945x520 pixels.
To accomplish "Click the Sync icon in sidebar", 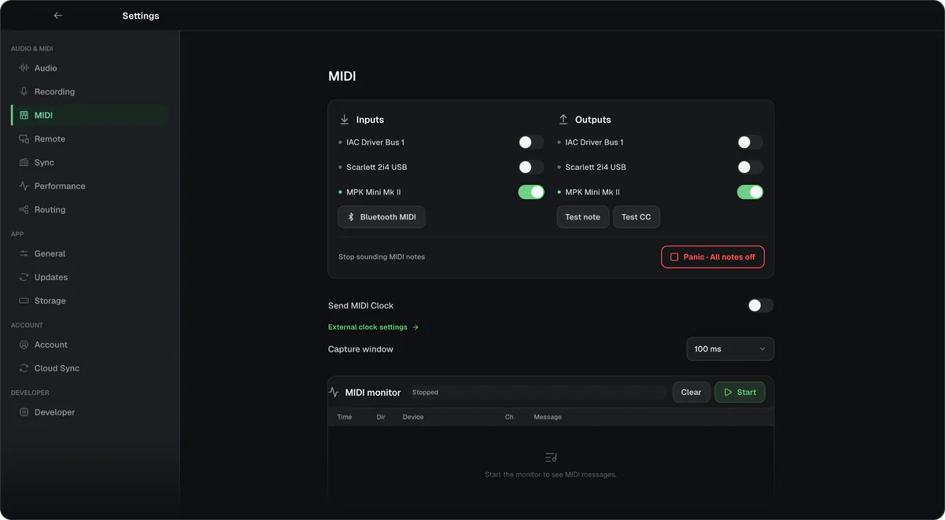I will point(24,163).
